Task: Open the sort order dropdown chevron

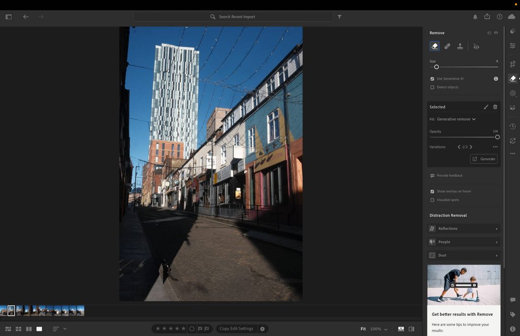Action: click(65, 329)
